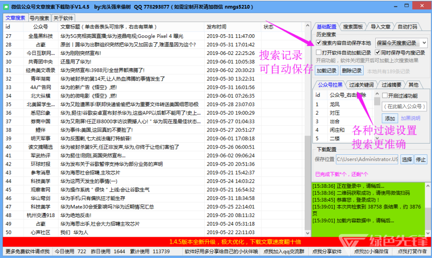Screen dimensions: 432x258
Task: Click the 保存位置 path field
Action: click(x=367, y=159)
